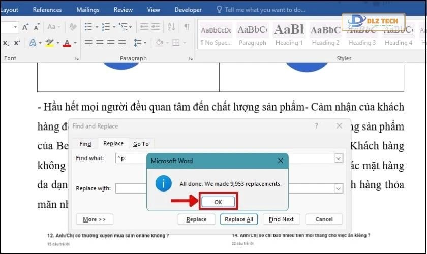Click the red font color swatch
This screenshot has height=254, width=427.
[x=67, y=43]
